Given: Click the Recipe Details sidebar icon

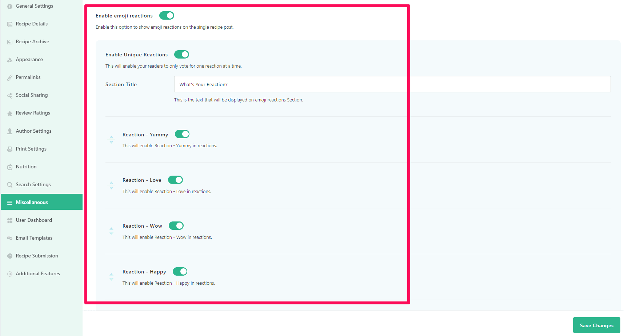Looking at the screenshot, I should click(10, 24).
